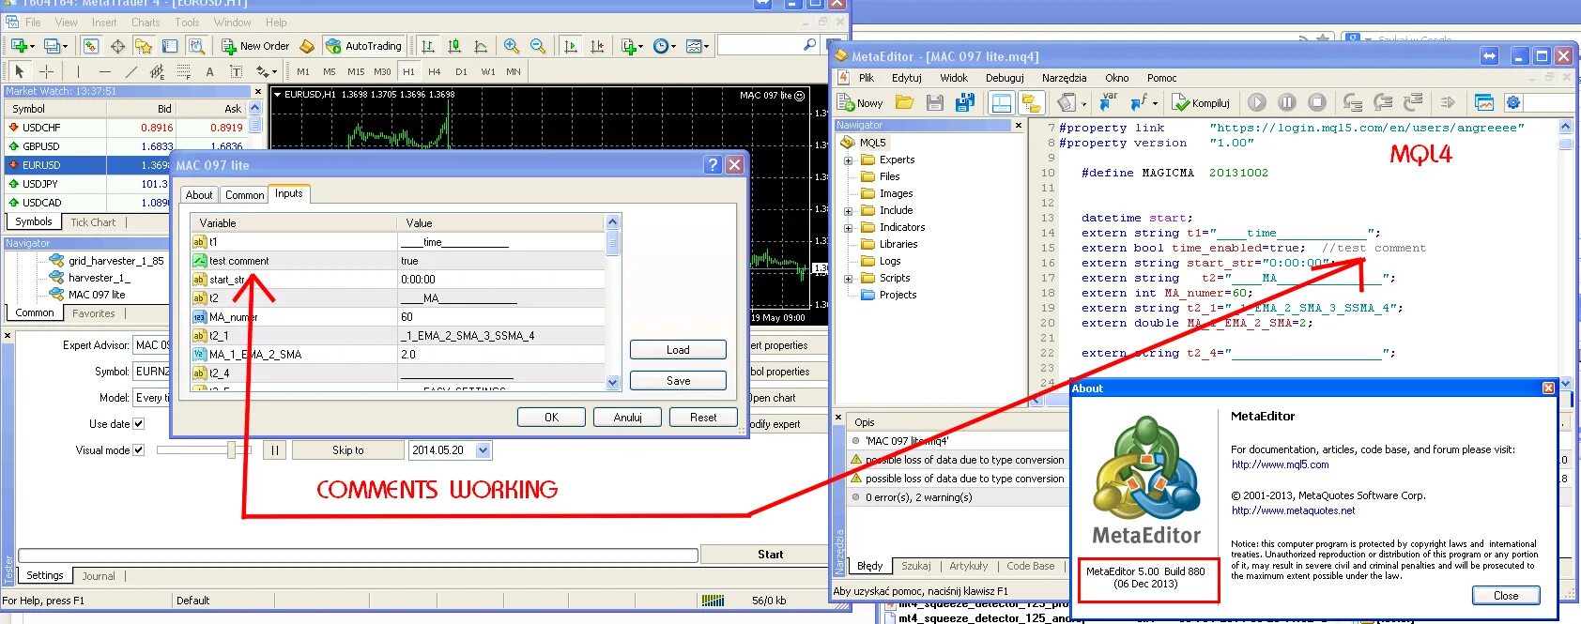Click the stop debugging icon

click(1317, 102)
